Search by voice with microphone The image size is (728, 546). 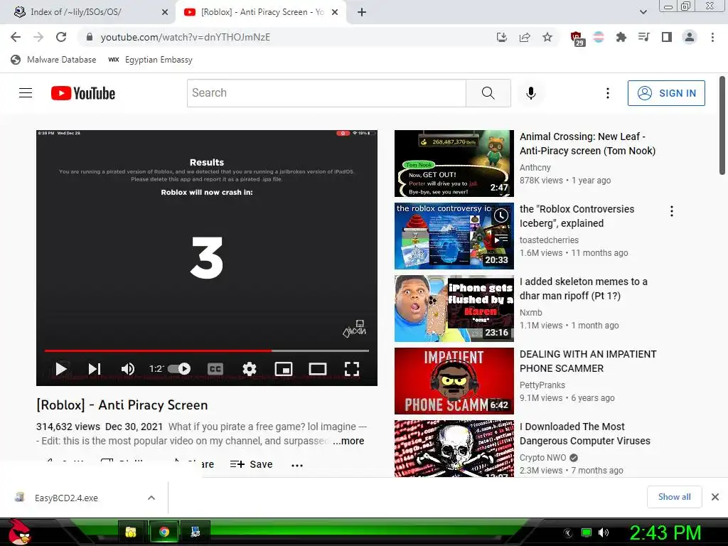[x=530, y=93]
